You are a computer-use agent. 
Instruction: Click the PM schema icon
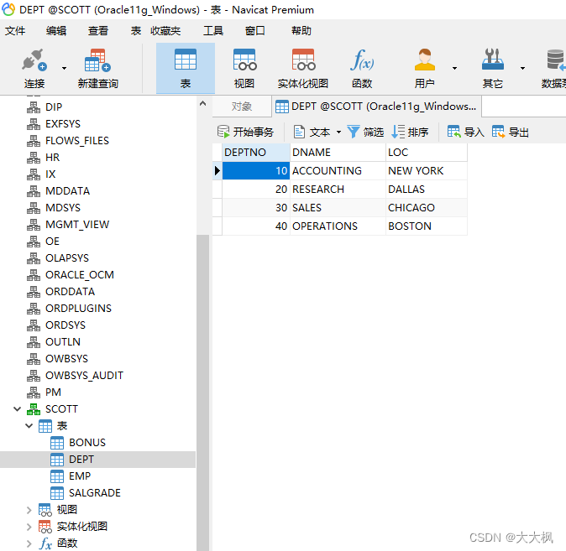click(34, 392)
